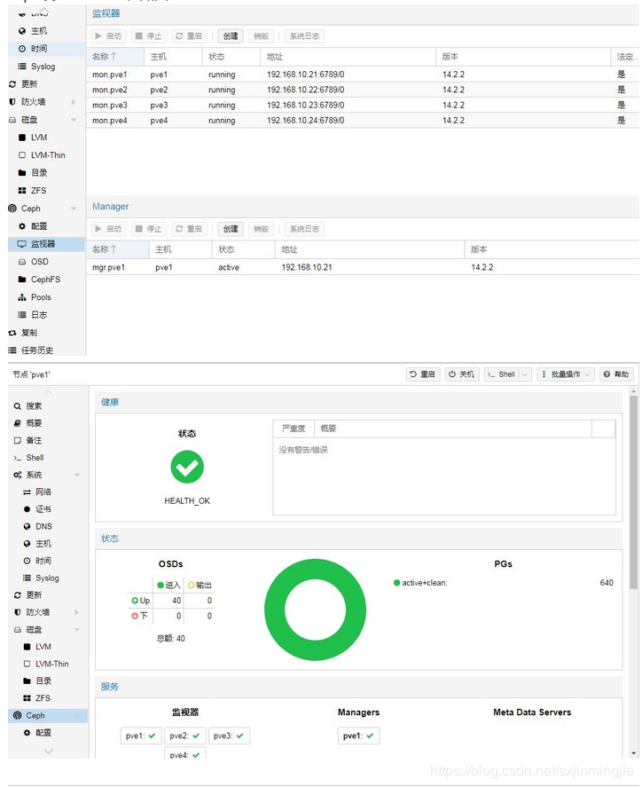Sort 监视器 table by 版本 column

(523, 57)
